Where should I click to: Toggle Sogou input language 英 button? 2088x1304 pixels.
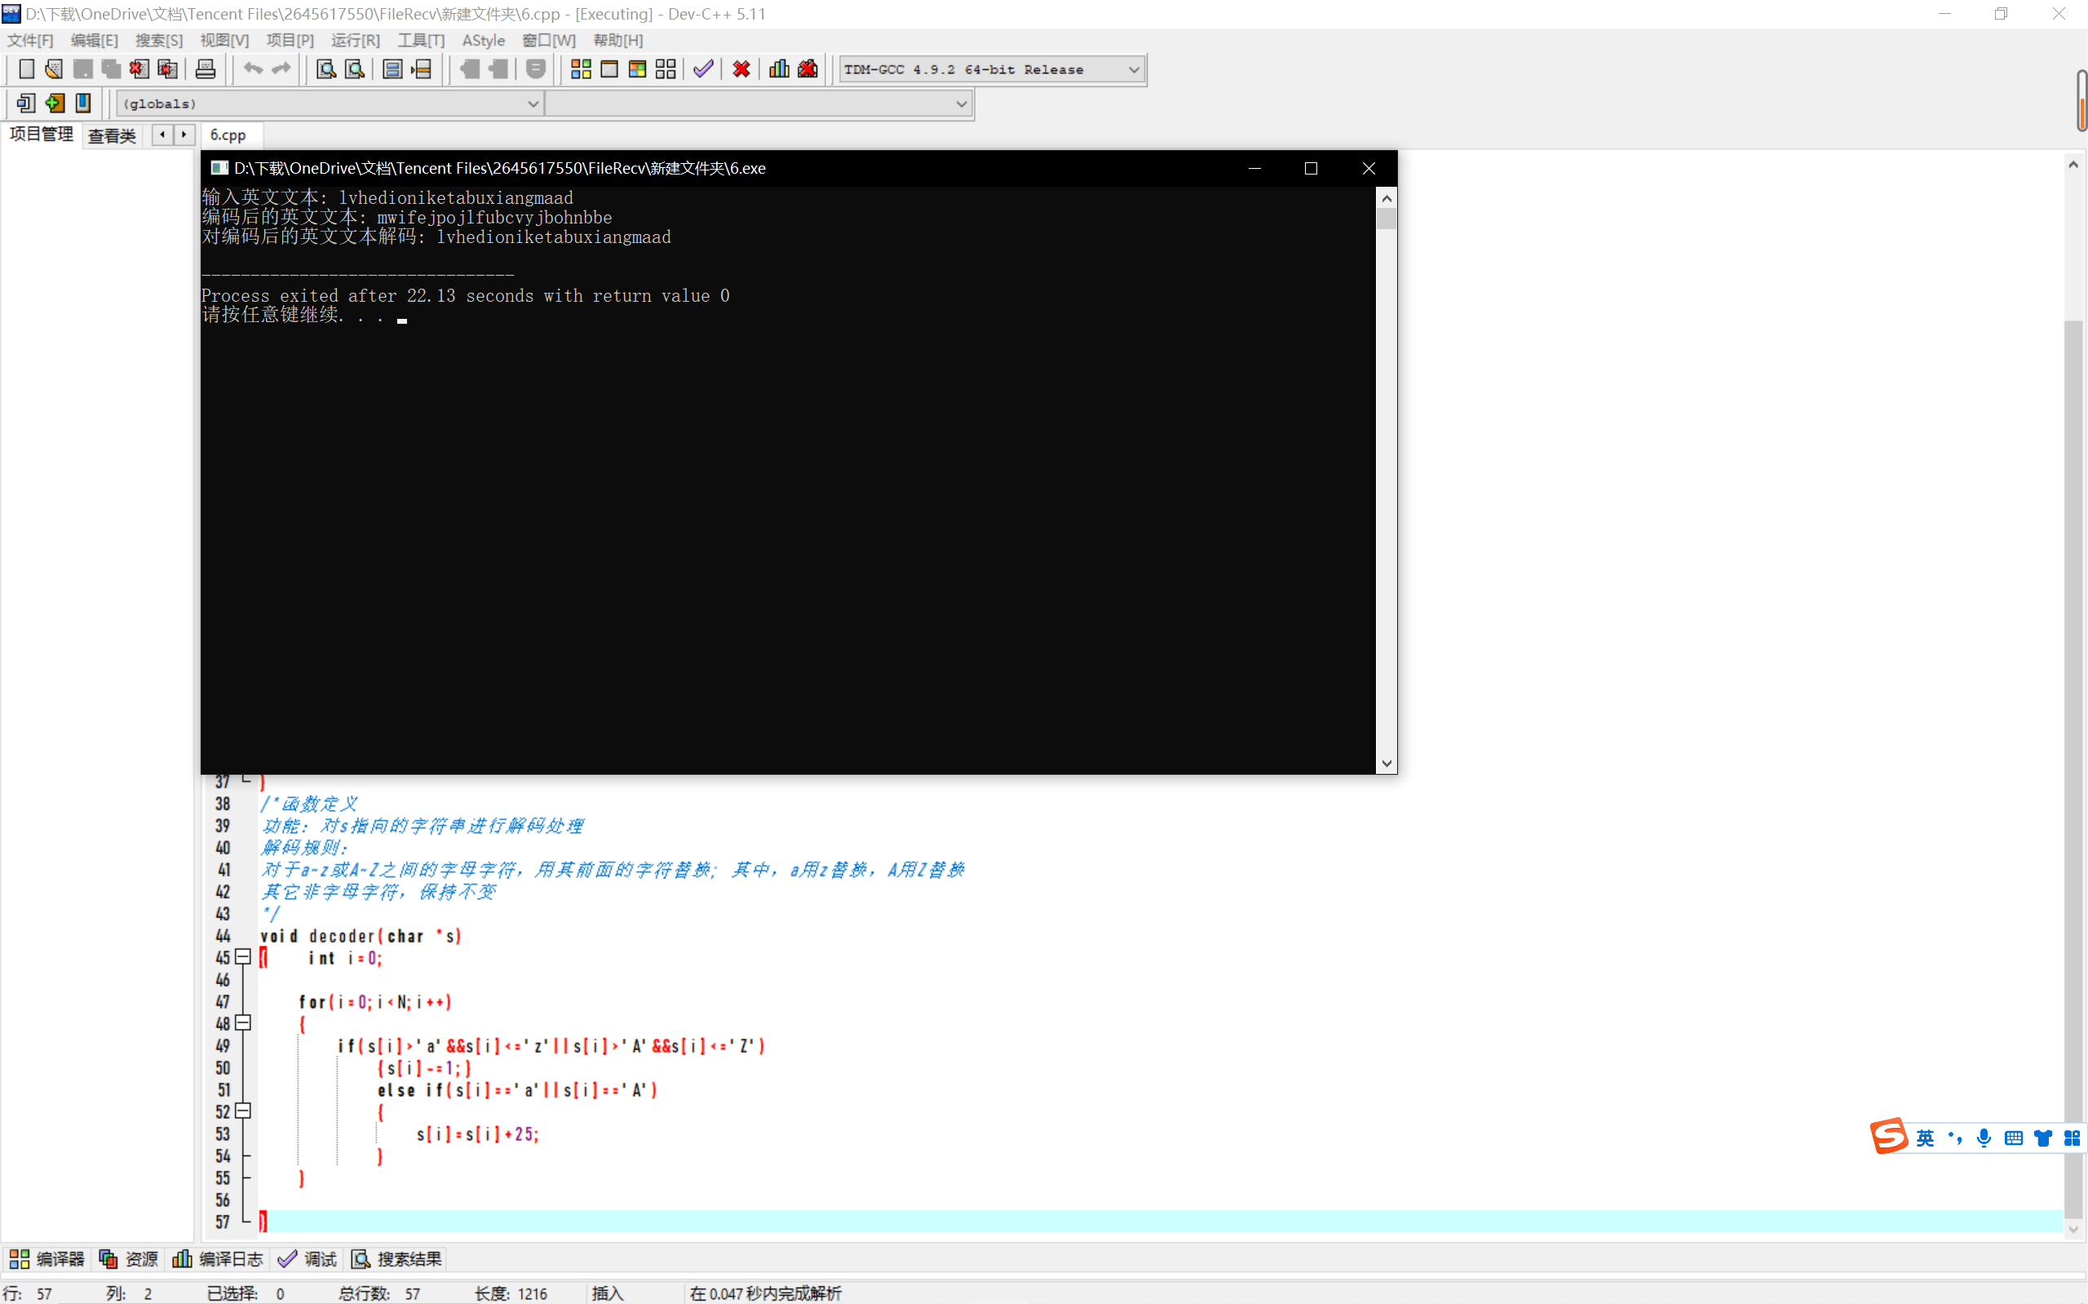point(1924,1138)
